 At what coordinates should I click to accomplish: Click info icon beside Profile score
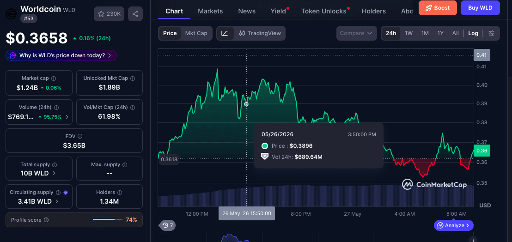point(46,220)
